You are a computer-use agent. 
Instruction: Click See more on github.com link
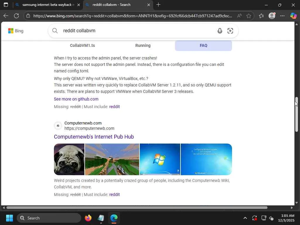click(76, 99)
